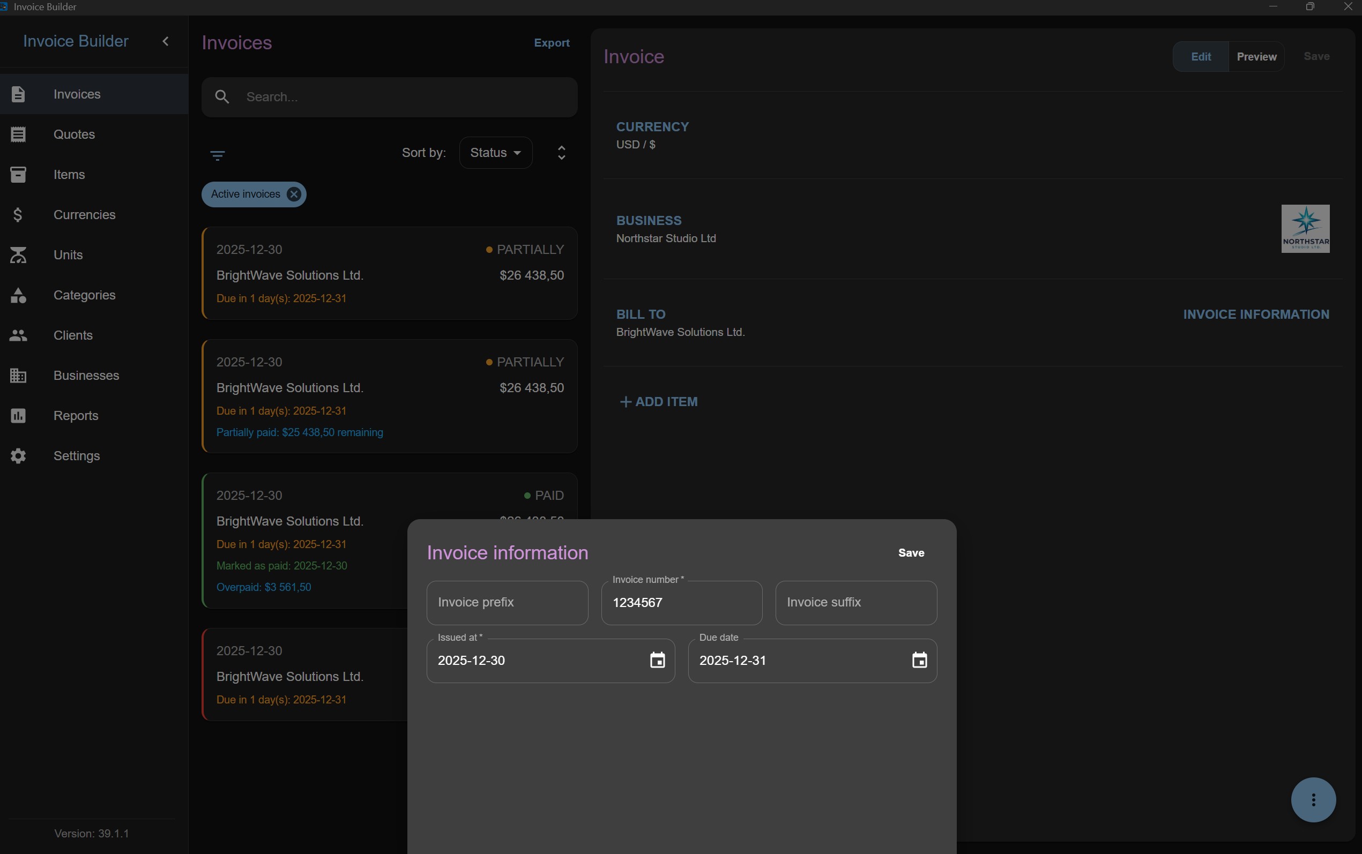This screenshot has height=854, width=1362.
Task: Focus the Invoice prefix field
Action: 507,603
